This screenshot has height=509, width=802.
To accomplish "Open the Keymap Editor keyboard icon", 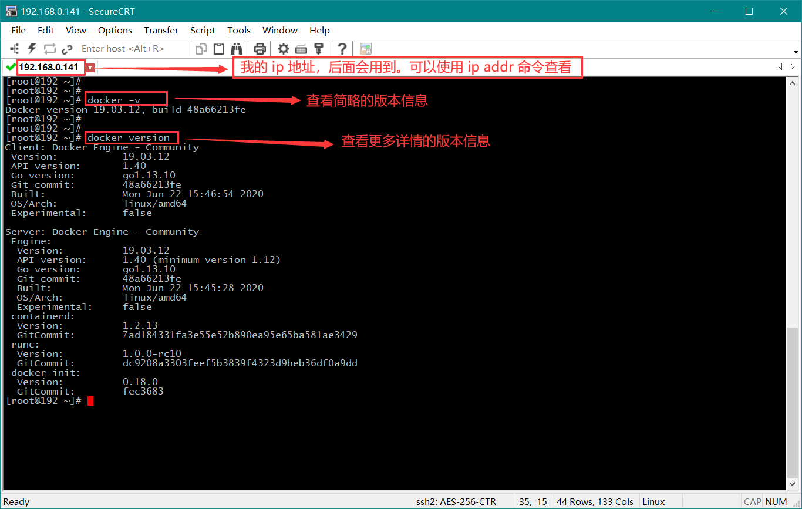I will click(301, 49).
